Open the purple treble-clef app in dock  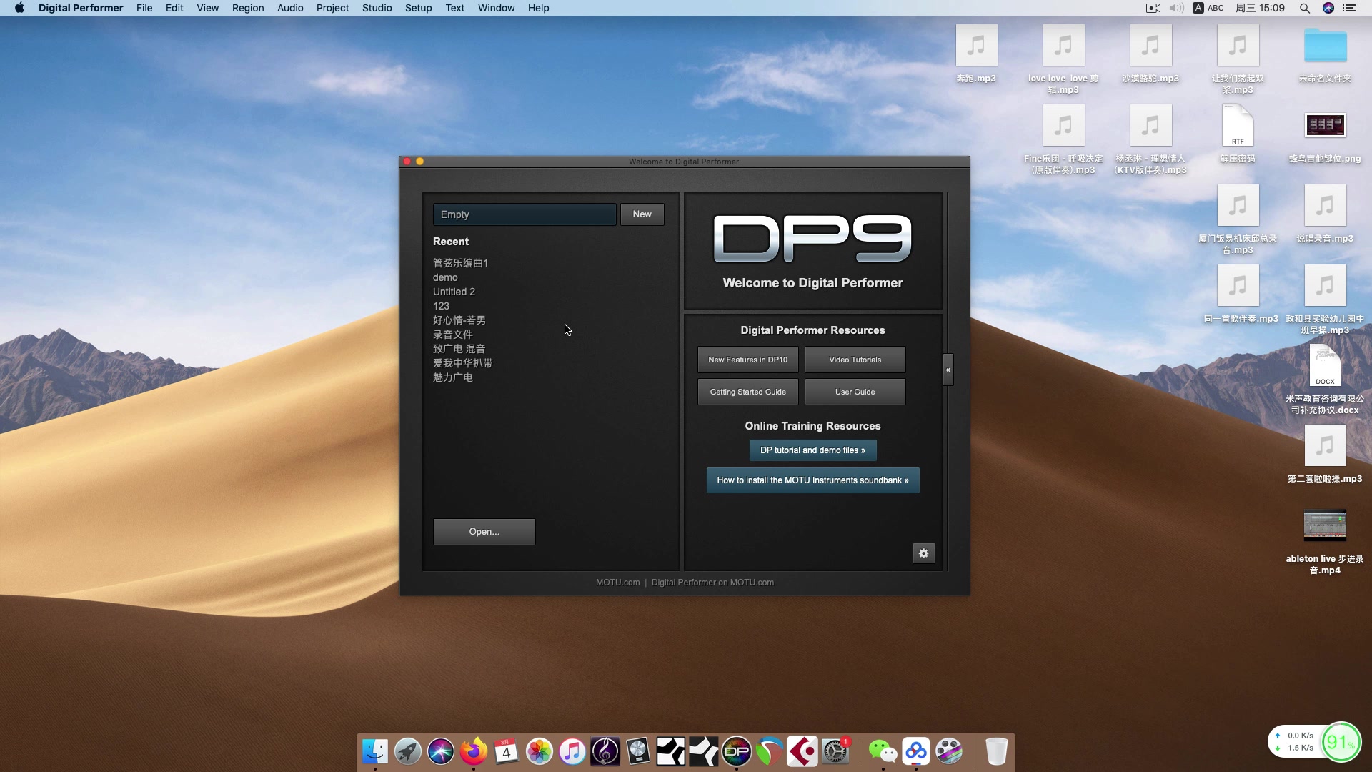pos(605,751)
